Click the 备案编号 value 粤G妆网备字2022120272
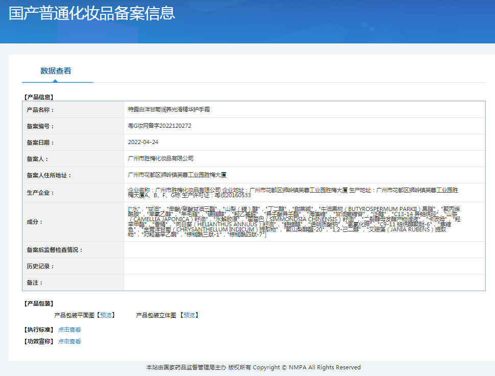Image resolution: width=495 pixels, height=376 pixels. click(x=158, y=126)
